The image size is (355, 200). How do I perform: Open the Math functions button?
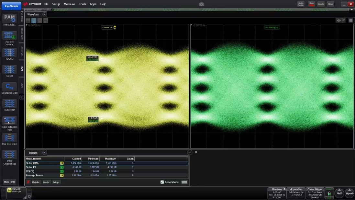[339, 193]
